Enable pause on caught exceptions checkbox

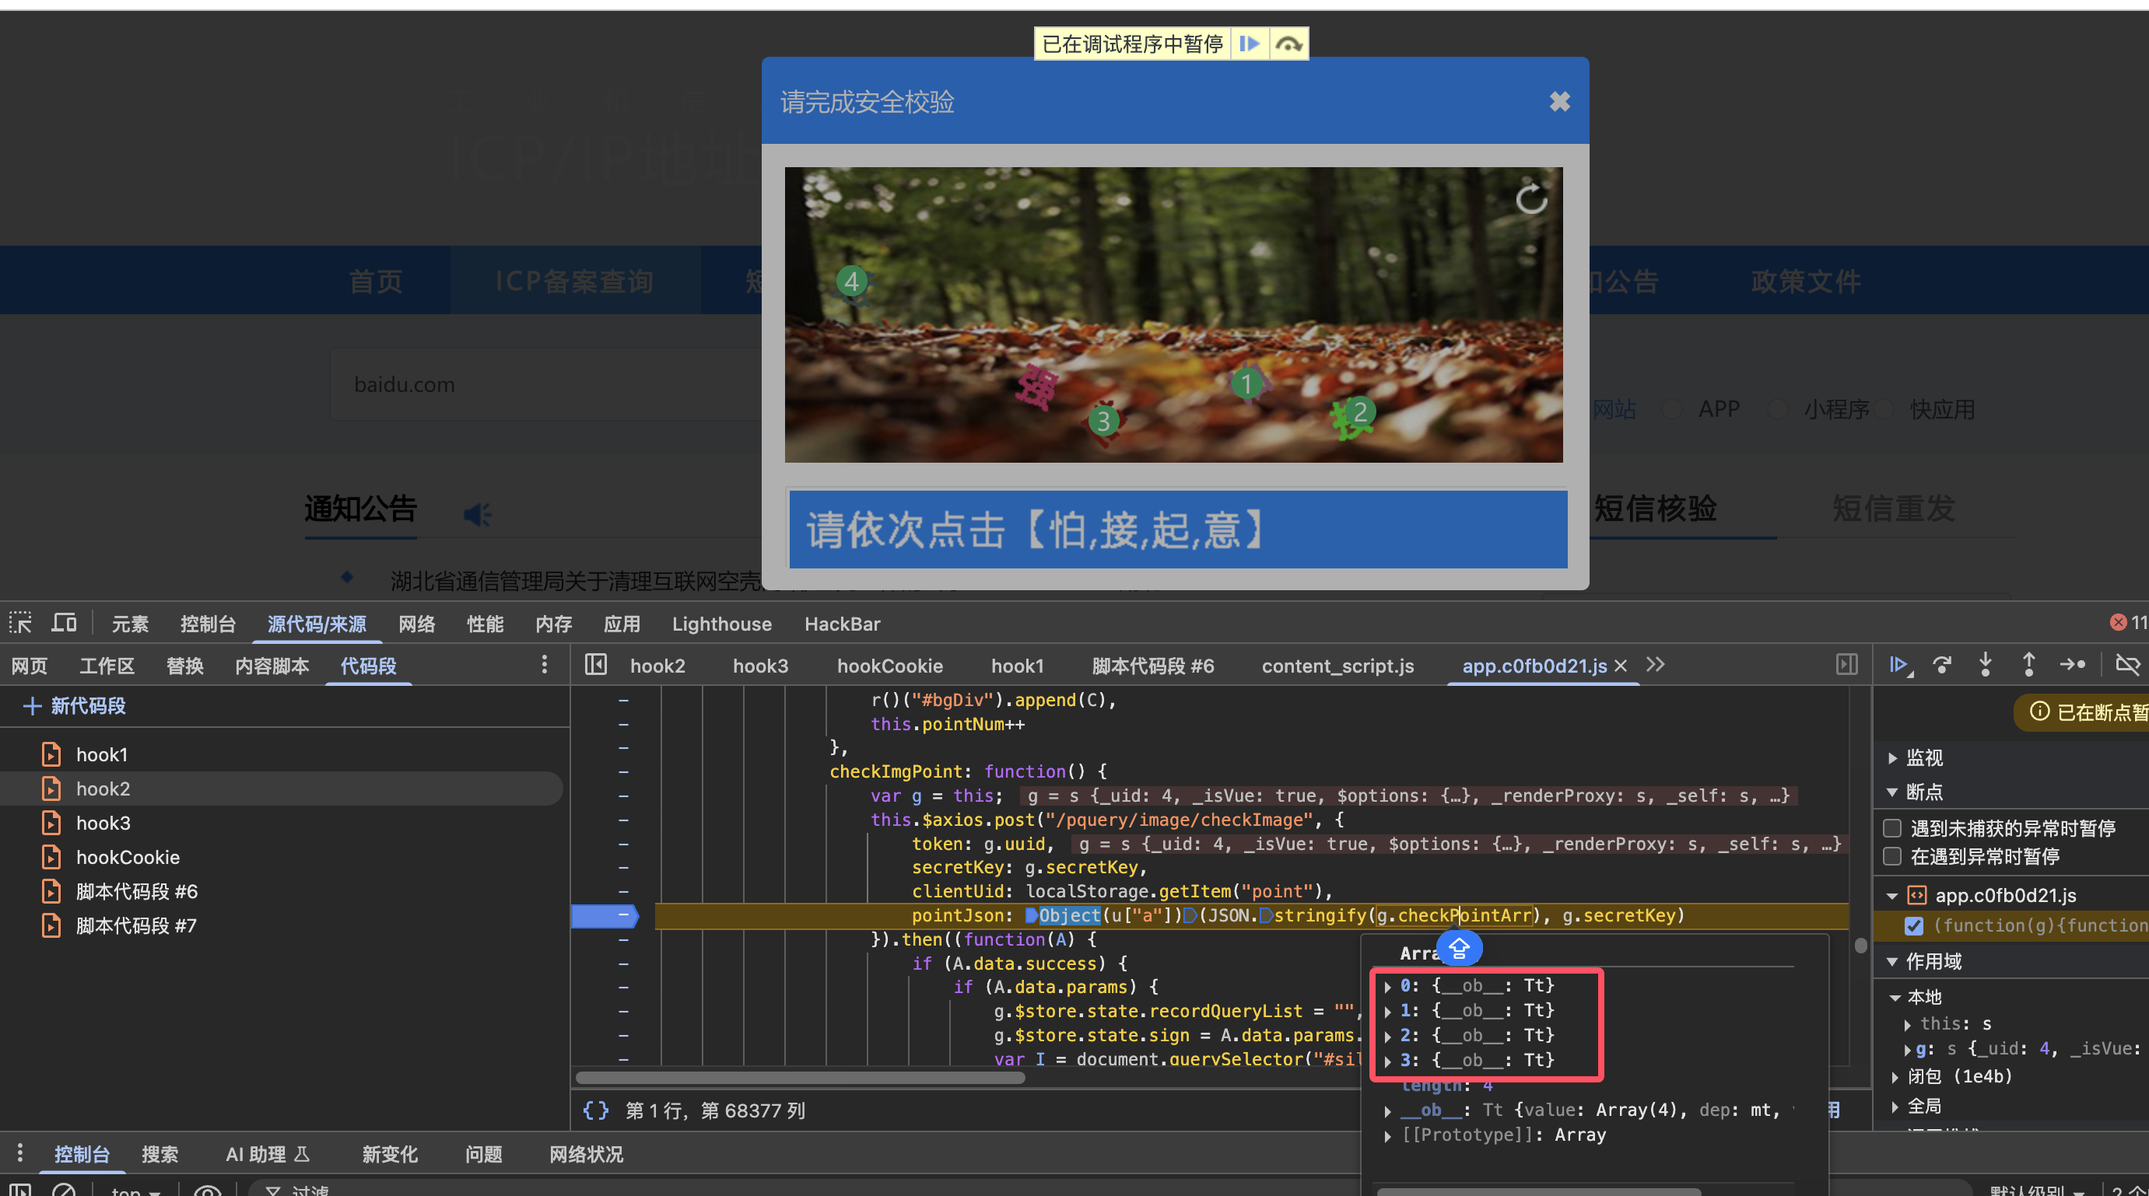coord(1893,856)
